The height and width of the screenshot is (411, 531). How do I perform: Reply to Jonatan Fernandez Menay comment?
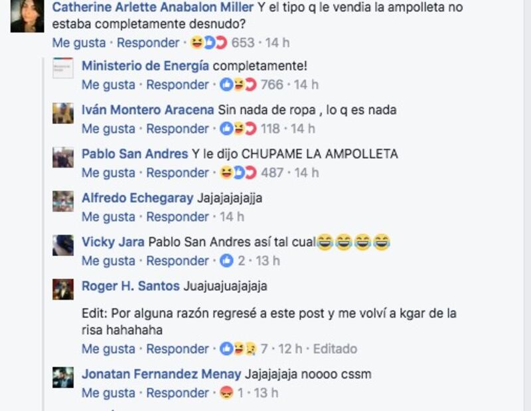pyautogui.click(x=177, y=392)
